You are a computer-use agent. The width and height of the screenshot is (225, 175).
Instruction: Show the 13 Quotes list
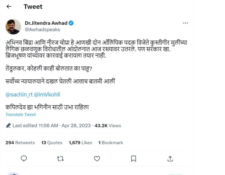(52, 143)
